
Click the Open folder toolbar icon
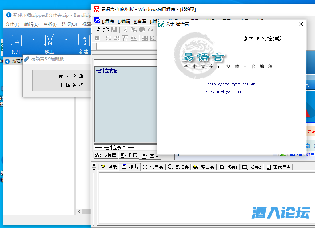pyautogui.click(x=106, y=30)
